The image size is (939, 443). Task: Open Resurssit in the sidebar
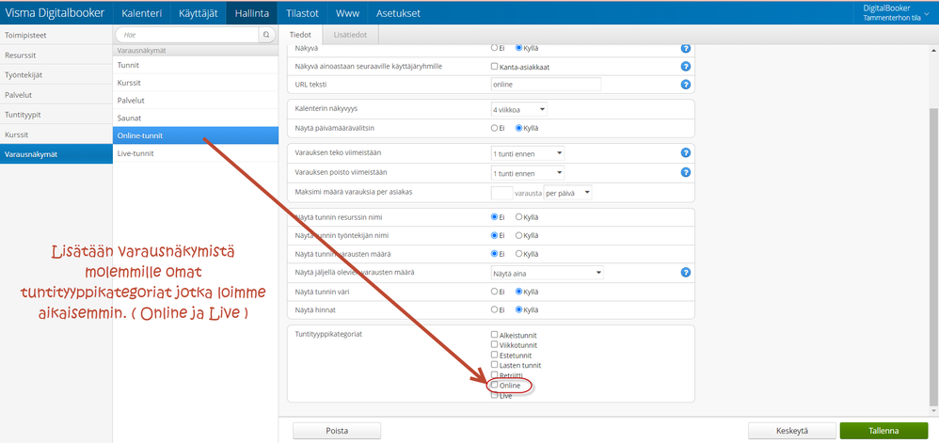56,55
